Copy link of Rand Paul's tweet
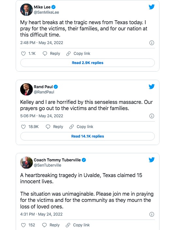Screen dimensions: 182x230 click(81, 127)
